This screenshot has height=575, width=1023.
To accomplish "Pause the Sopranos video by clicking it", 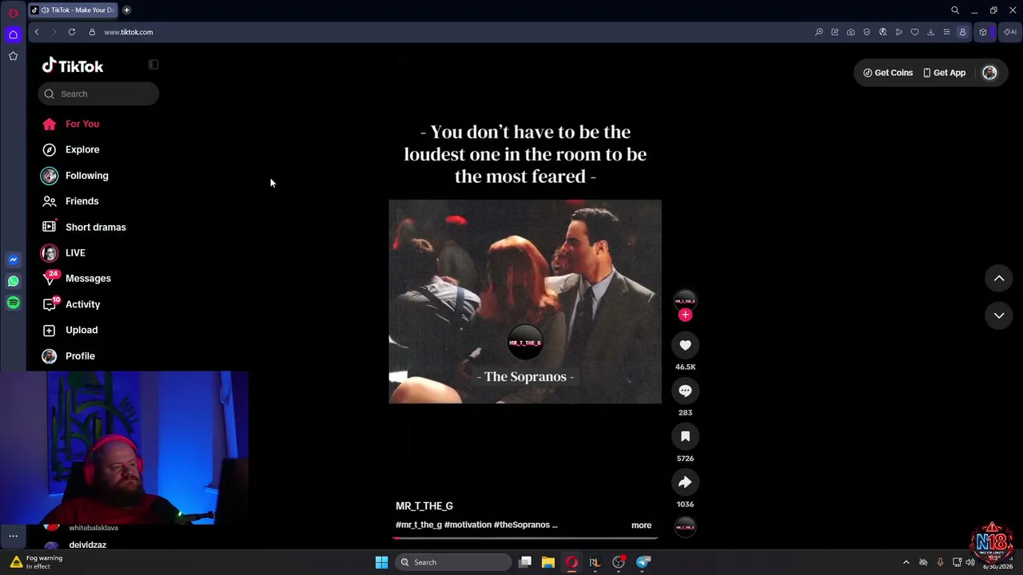I will [525, 302].
